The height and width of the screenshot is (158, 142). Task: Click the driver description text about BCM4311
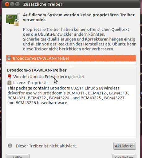coord(68,95)
